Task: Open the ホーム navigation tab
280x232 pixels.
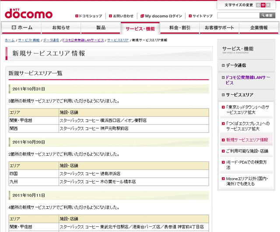Action: 21,28
